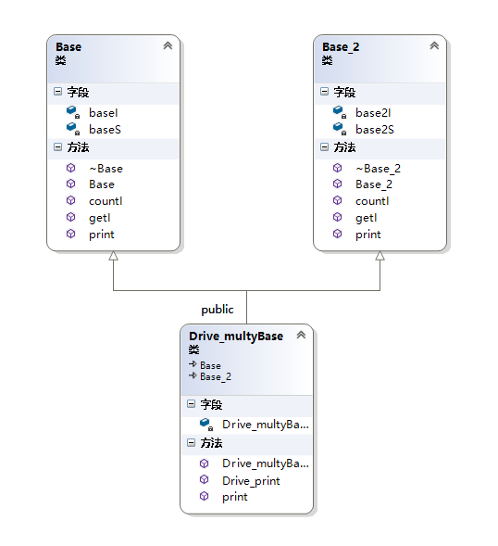Click countI method icon in Base class

[70, 200]
